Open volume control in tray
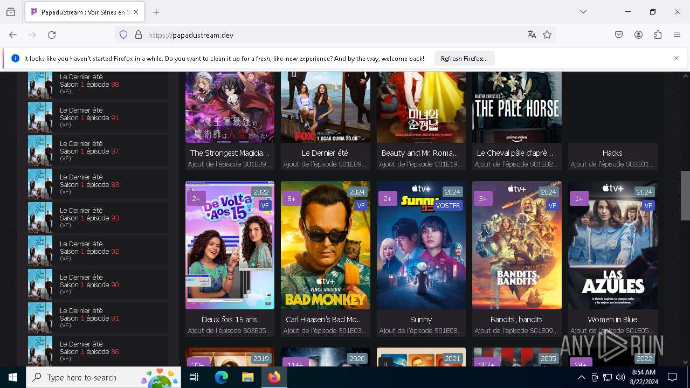690x388 pixels. [620, 377]
